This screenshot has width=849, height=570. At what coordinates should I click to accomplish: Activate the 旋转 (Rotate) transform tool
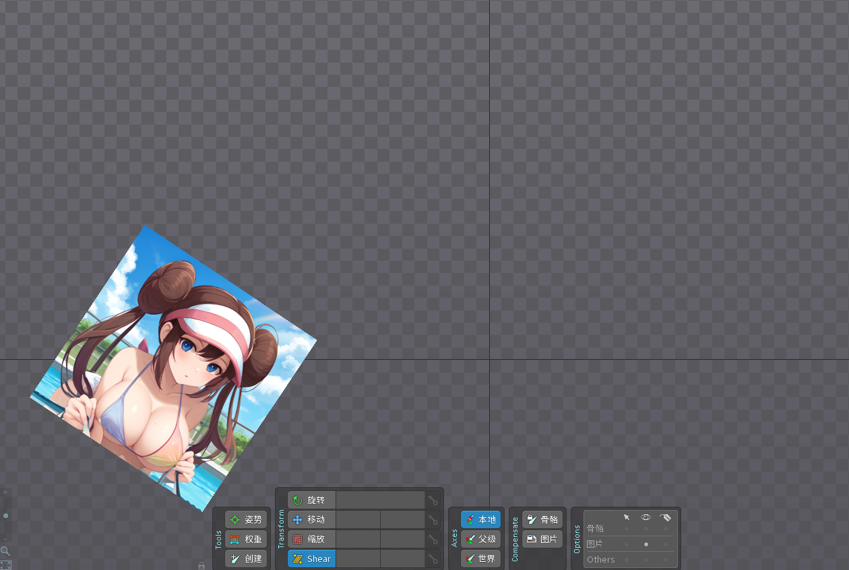(311, 500)
